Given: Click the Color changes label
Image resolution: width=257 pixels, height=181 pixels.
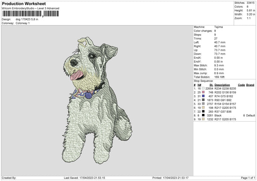Looking at the screenshot, I should point(203,31).
